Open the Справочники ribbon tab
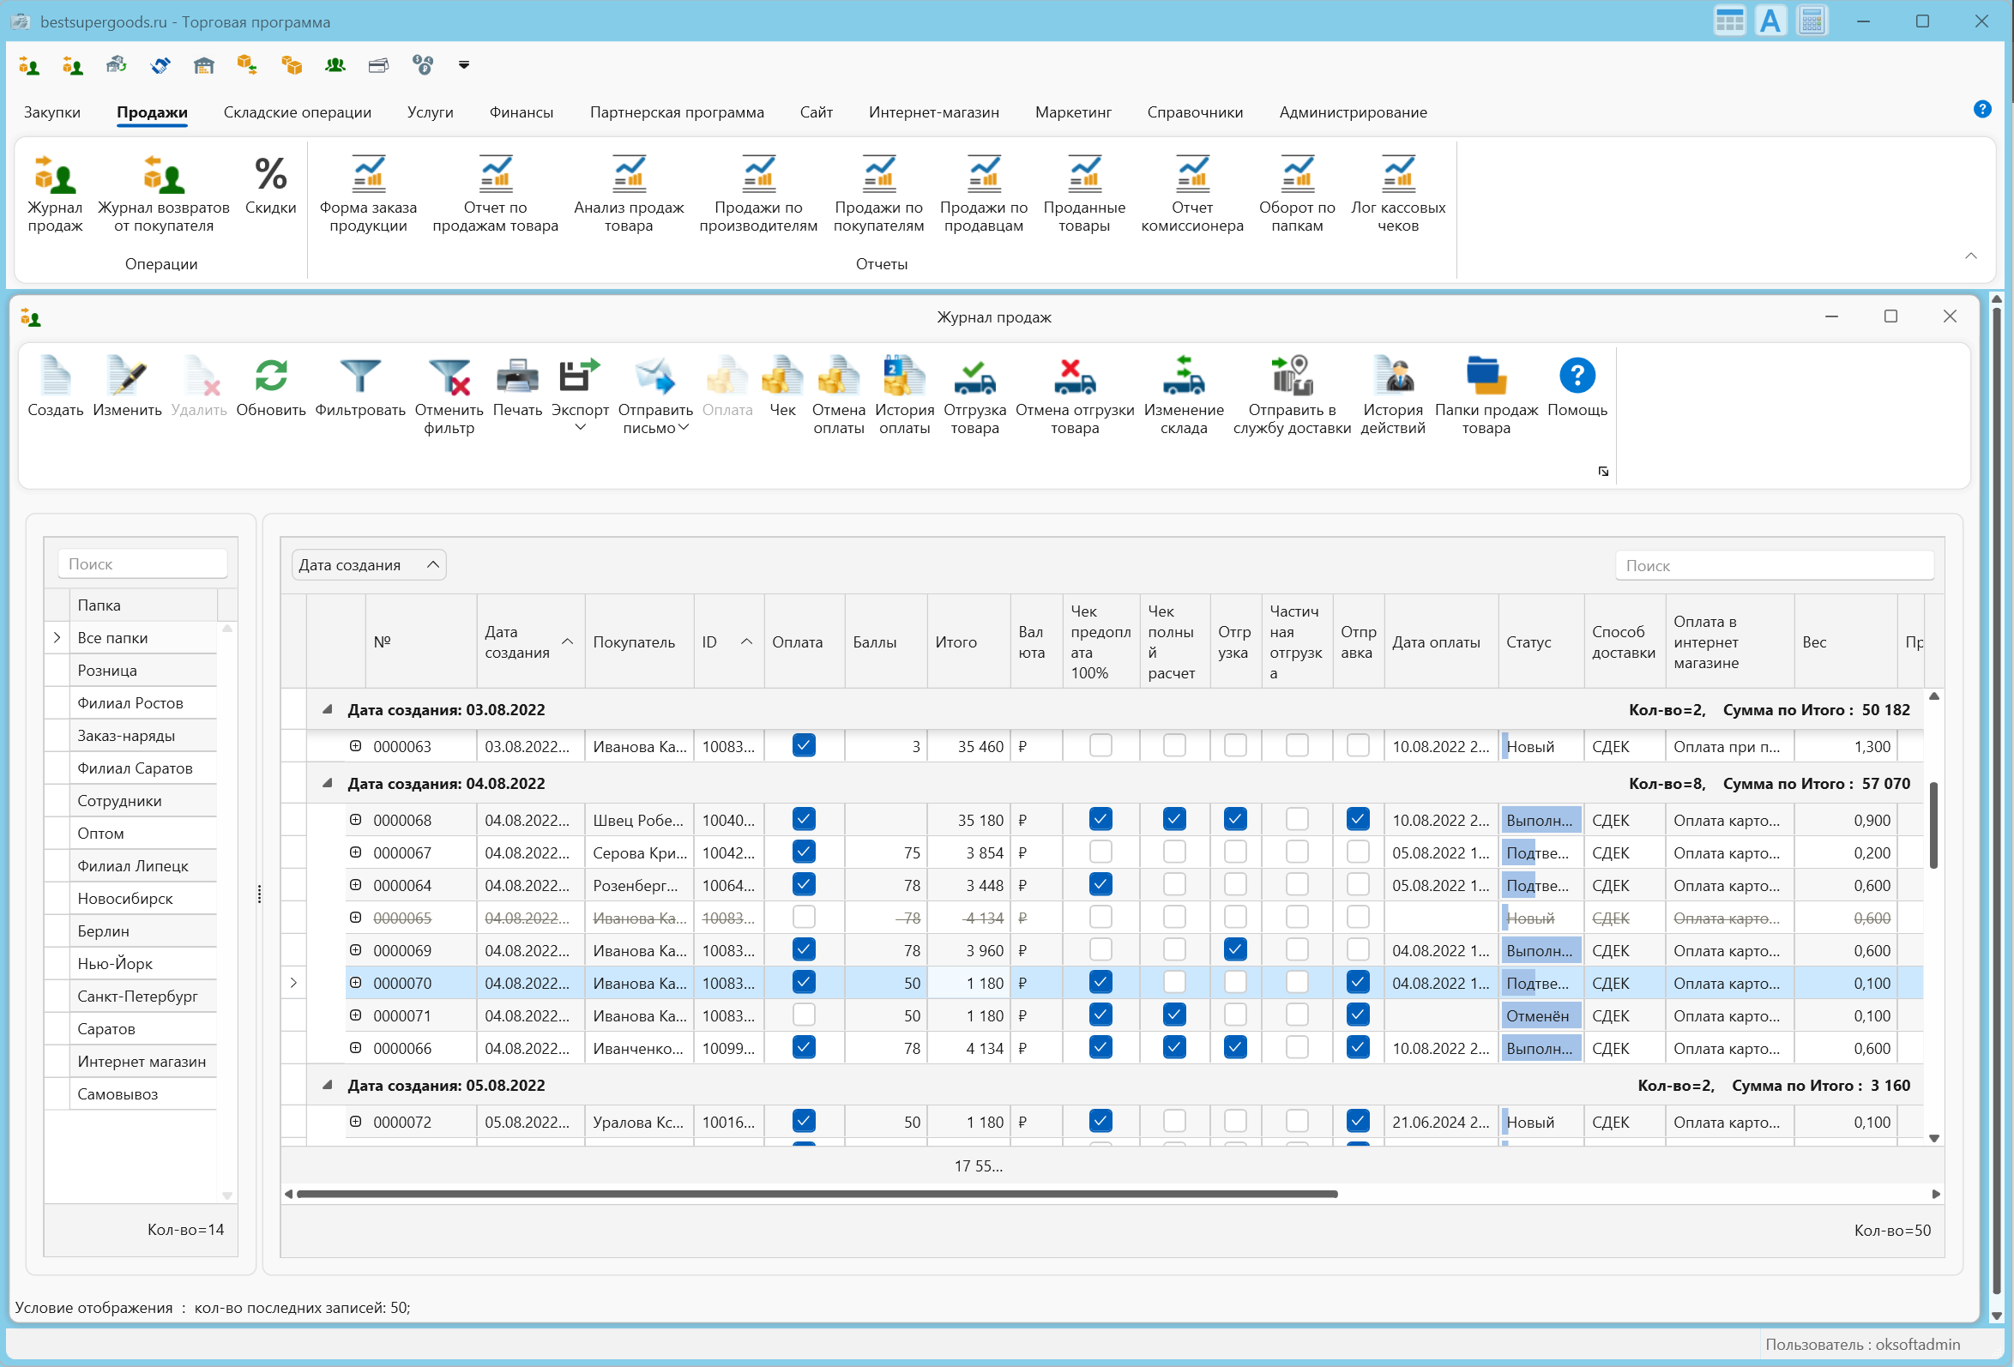The width and height of the screenshot is (2014, 1367). (1194, 112)
